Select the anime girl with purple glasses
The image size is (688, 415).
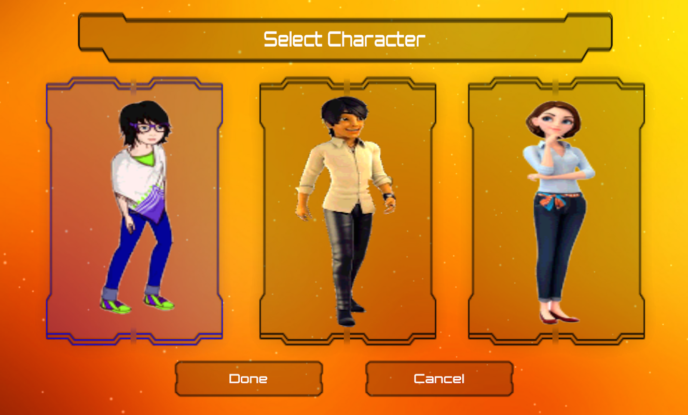pos(134,211)
